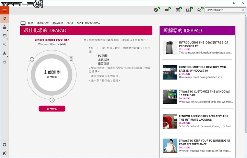Click the clock schedule icon below dial
Image resolution: width=247 pixels, height=158 pixels.
52,100
